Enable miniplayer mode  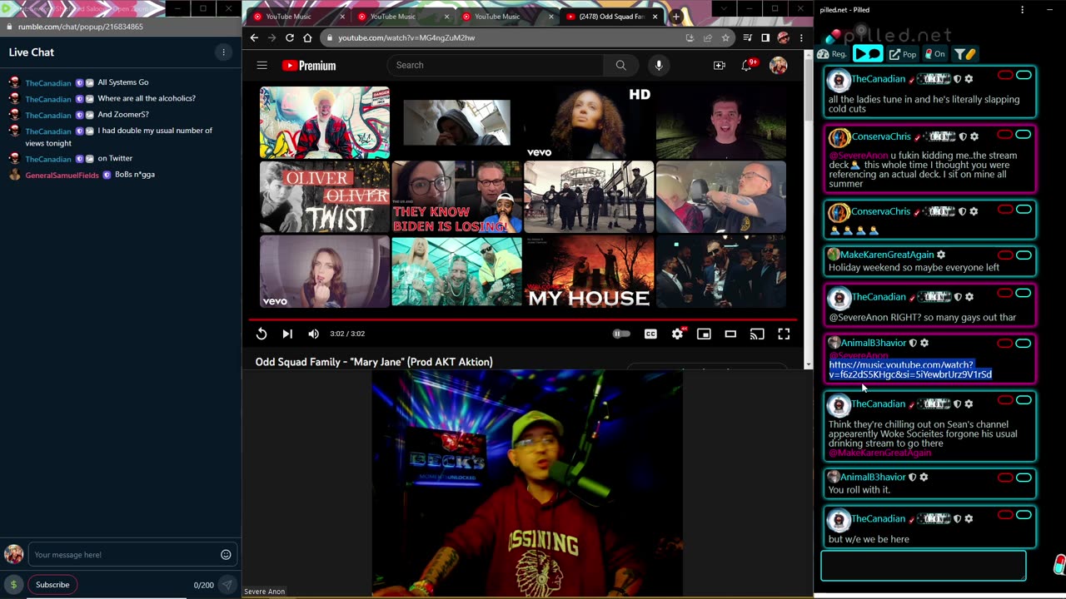coord(704,334)
